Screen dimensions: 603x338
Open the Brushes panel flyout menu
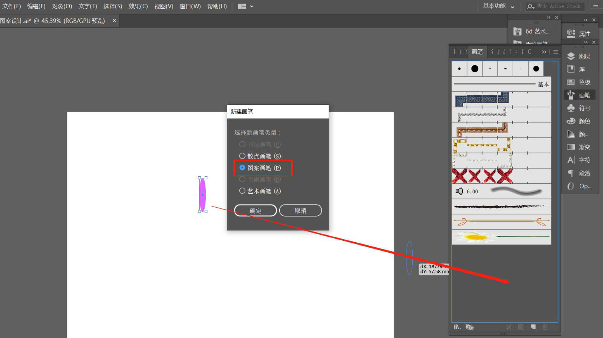[x=556, y=52]
